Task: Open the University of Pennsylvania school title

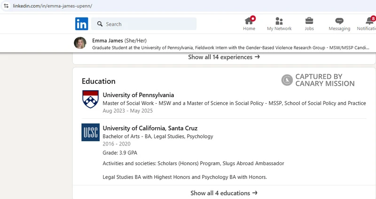Action: point(138,95)
